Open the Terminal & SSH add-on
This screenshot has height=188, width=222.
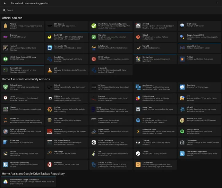(x=23, y=70)
